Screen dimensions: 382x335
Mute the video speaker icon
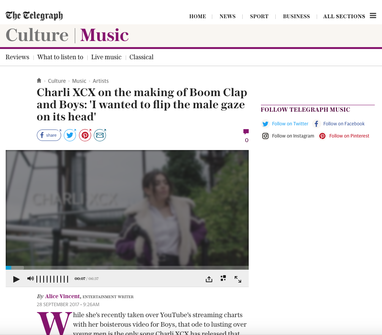(x=30, y=278)
